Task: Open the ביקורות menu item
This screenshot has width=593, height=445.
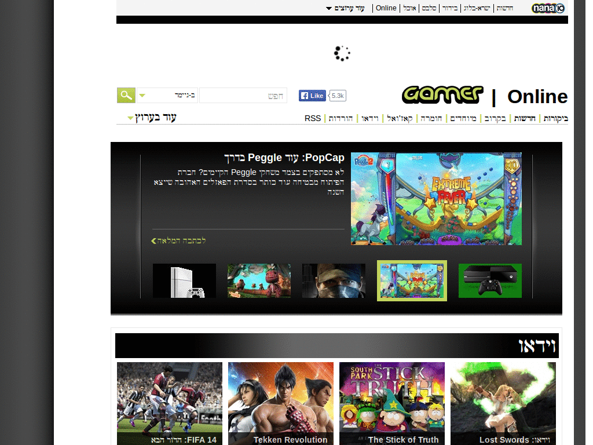Action: [x=555, y=118]
